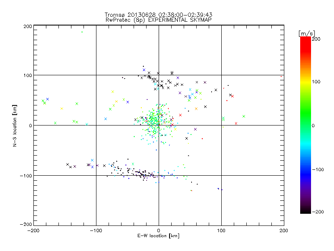Click the colorbar tick label "-100"
The height and width of the screenshot is (251, 334).
pos(318,170)
